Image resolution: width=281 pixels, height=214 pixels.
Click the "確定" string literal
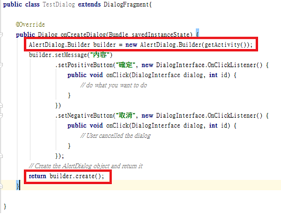click(x=126, y=65)
